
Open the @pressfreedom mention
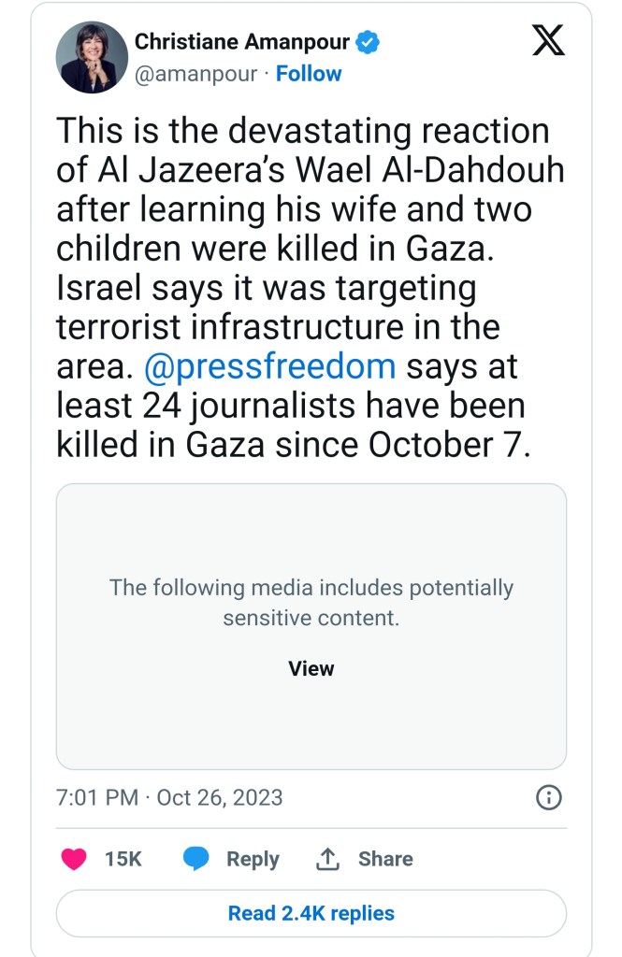point(270,365)
